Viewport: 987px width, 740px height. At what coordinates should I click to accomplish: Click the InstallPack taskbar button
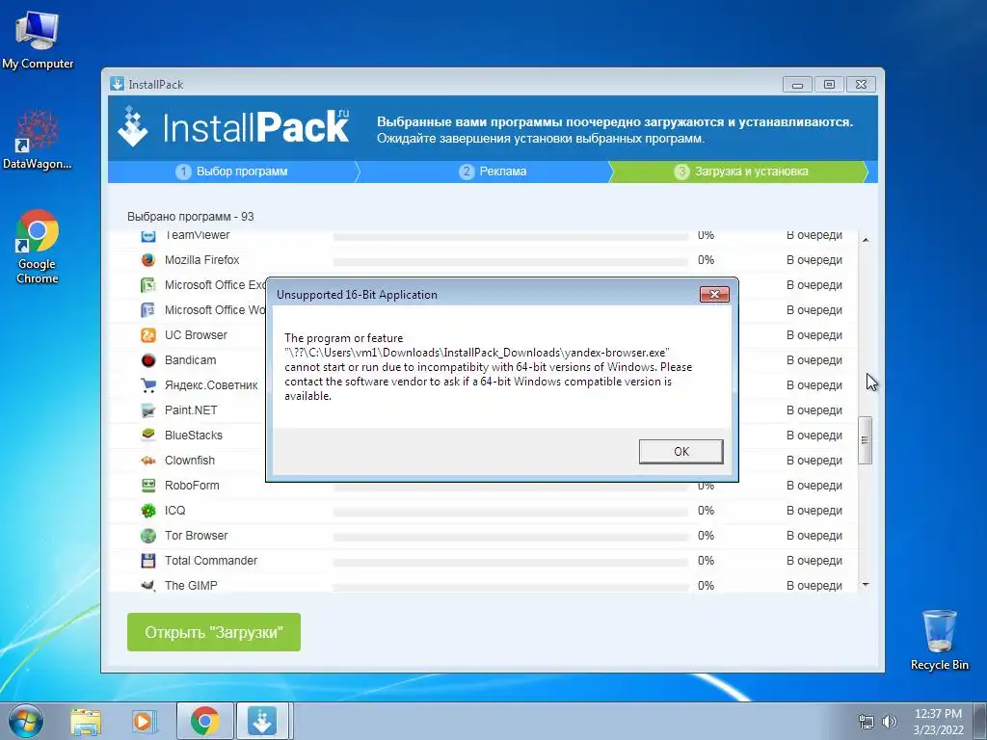[x=262, y=721]
